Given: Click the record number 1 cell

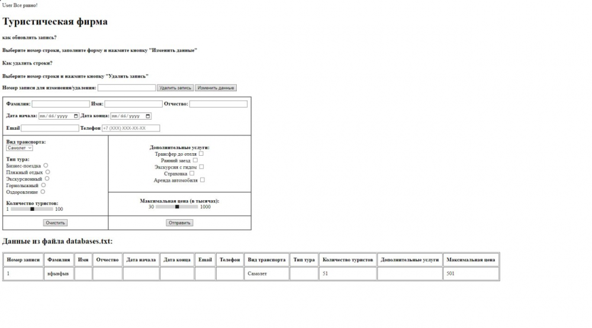Looking at the screenshot, I should pos(23,274).
